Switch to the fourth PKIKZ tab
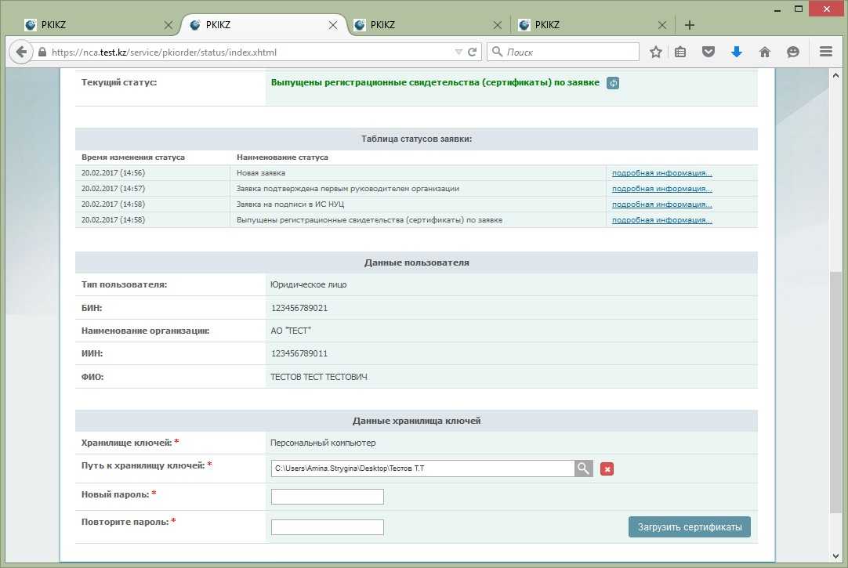The image size is (848, 568). 588,25
